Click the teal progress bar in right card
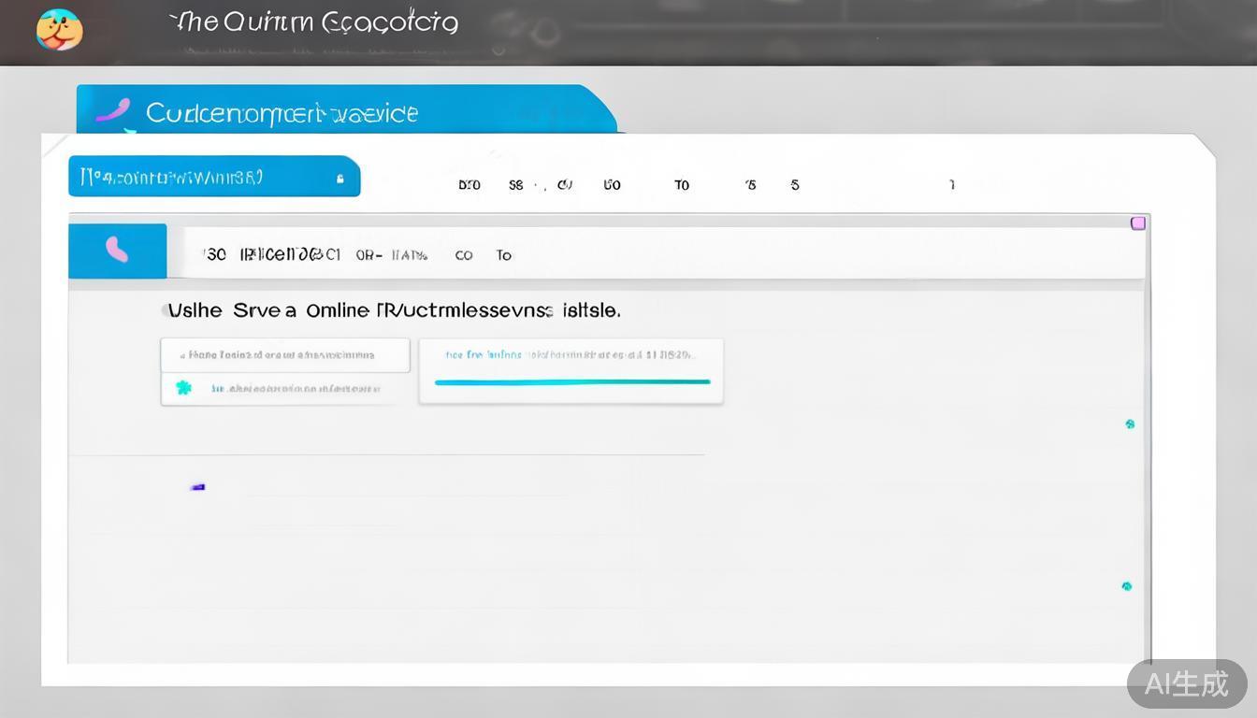Screen dimensions: 1257x718 coord(572,382)
